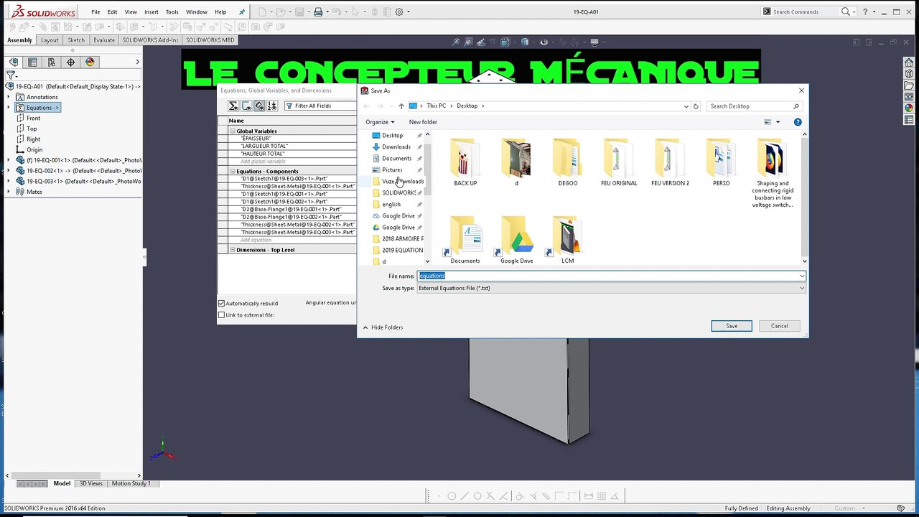Click the Save button
This screenshot has width=919, height=517.
[x=732, y=326]
